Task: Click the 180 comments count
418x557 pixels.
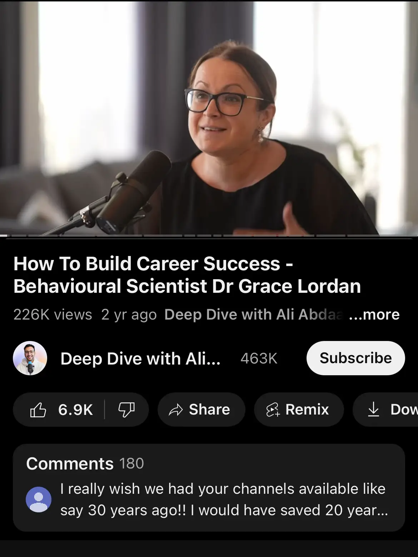Action: tap(131, 464)
